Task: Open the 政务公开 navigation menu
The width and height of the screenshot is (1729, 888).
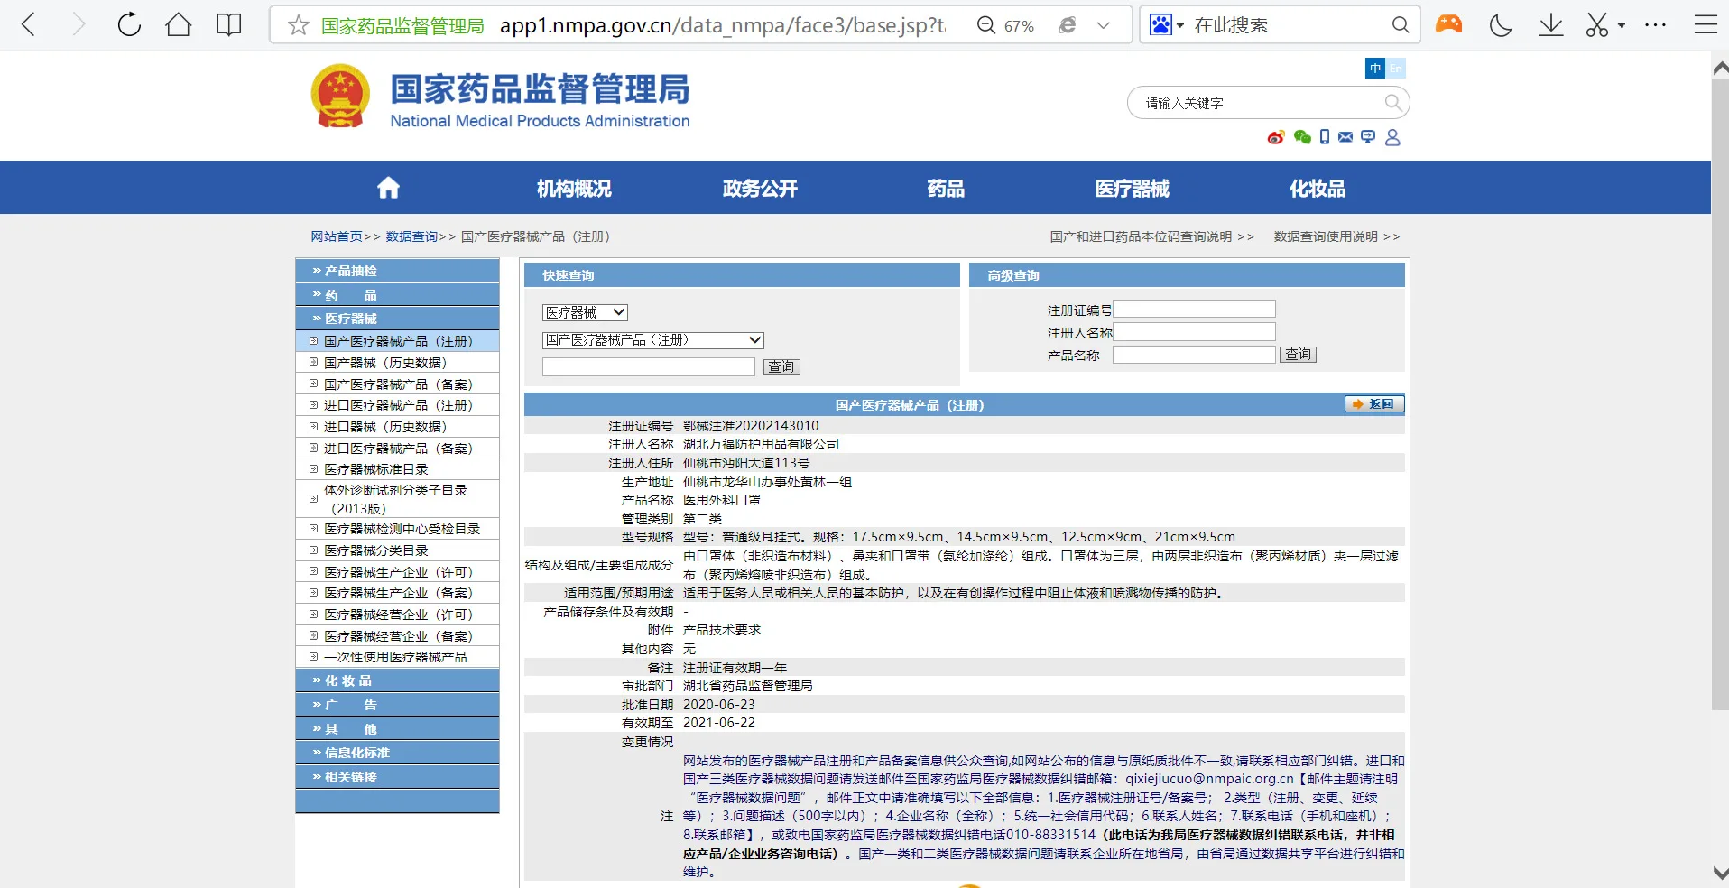Action: pyautogui.click(x=760, y=189)
